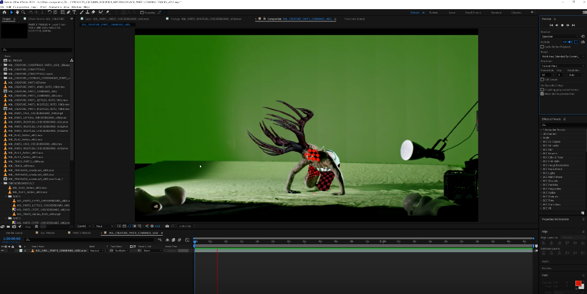Image resolution: width=587 pixels, height=294 pixels.
Task: Click the reset preview shortcut icon
Action: coord(583,36)
